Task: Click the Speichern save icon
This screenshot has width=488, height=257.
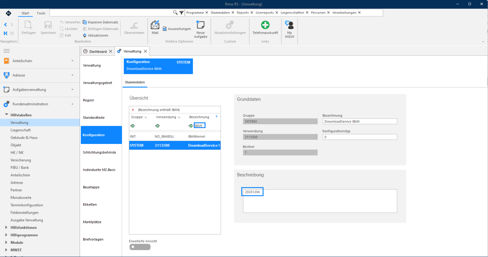Action: click(48, 27)
